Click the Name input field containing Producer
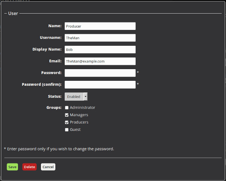Image resolution: width=226 pixels, height=181 pixels. click(x=100, y=26)
